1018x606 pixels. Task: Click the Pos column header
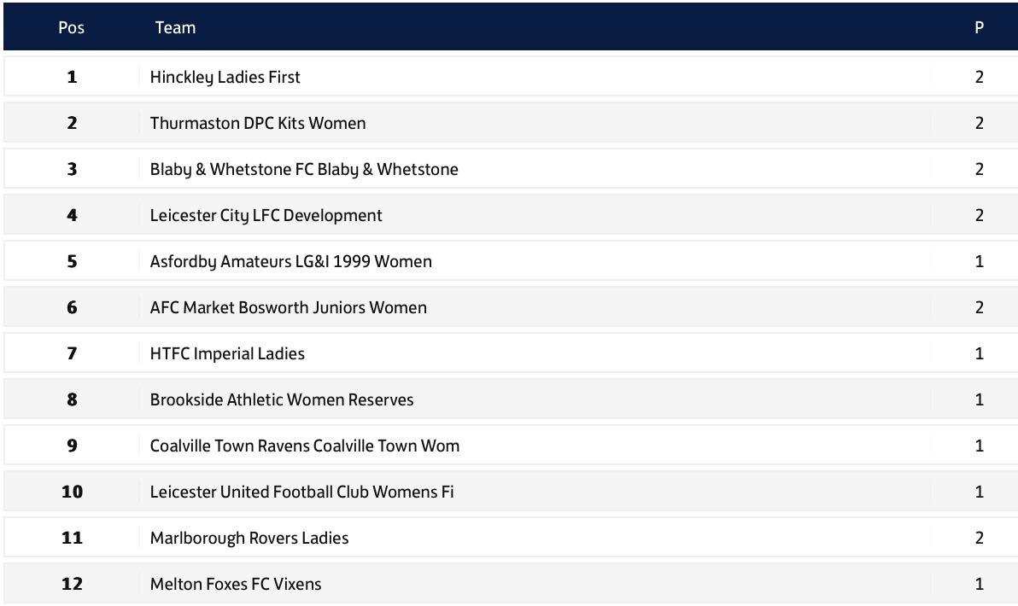coord(72,27)
